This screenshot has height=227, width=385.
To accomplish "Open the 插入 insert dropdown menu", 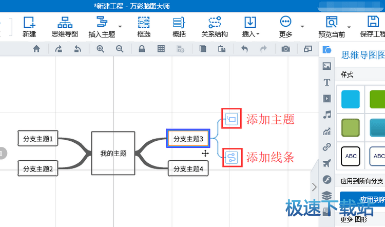I will point(250,27).
